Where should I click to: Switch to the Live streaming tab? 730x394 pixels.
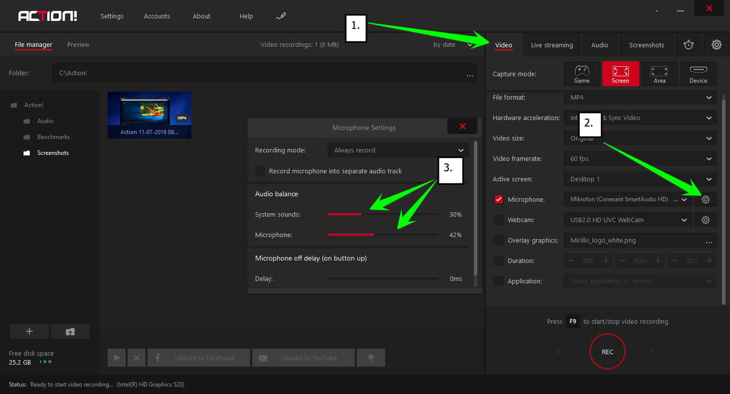click(x=552, y=45)
